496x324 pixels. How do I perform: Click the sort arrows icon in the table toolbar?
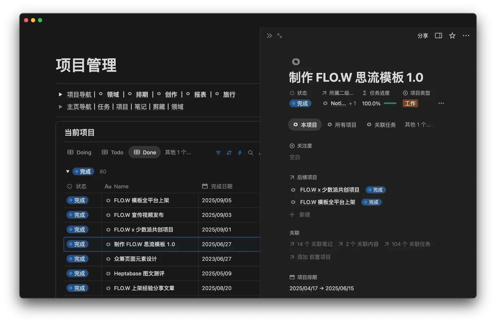coord(229,152)
